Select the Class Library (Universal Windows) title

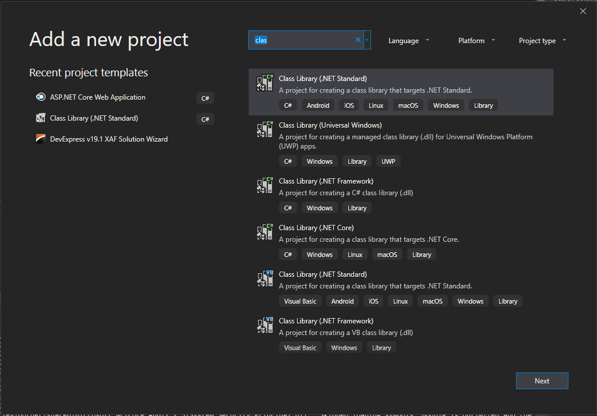coord(330,125)
